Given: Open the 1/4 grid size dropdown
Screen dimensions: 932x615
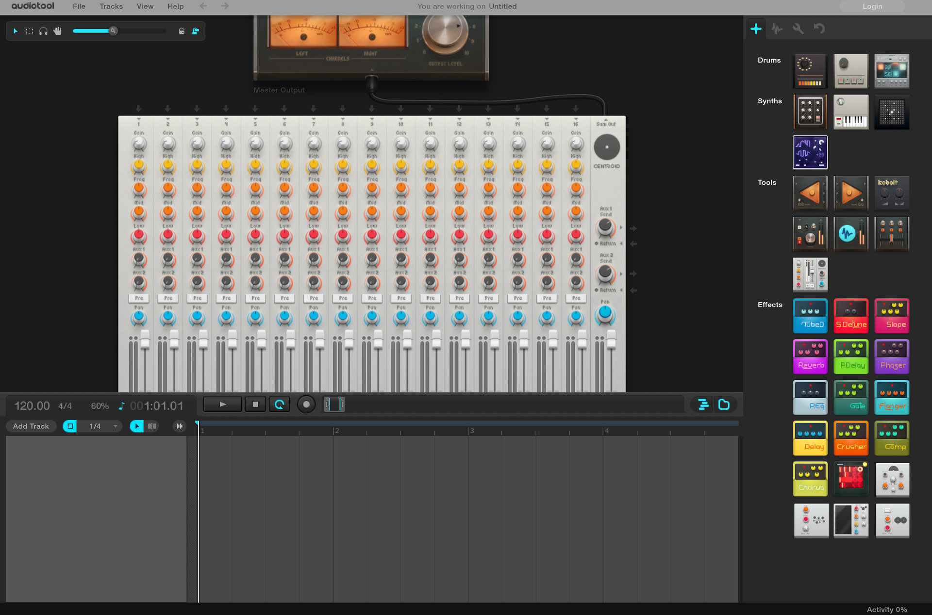Looking at the screenshot, I should [103, 426].
